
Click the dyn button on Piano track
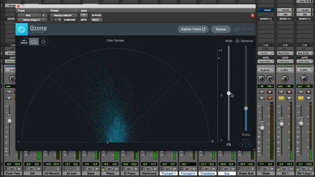click(110, 169)
